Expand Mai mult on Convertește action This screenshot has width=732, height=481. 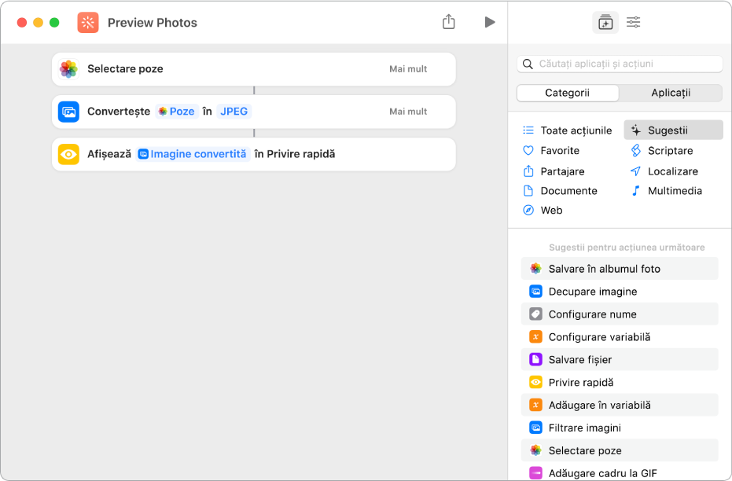[408, 112]
